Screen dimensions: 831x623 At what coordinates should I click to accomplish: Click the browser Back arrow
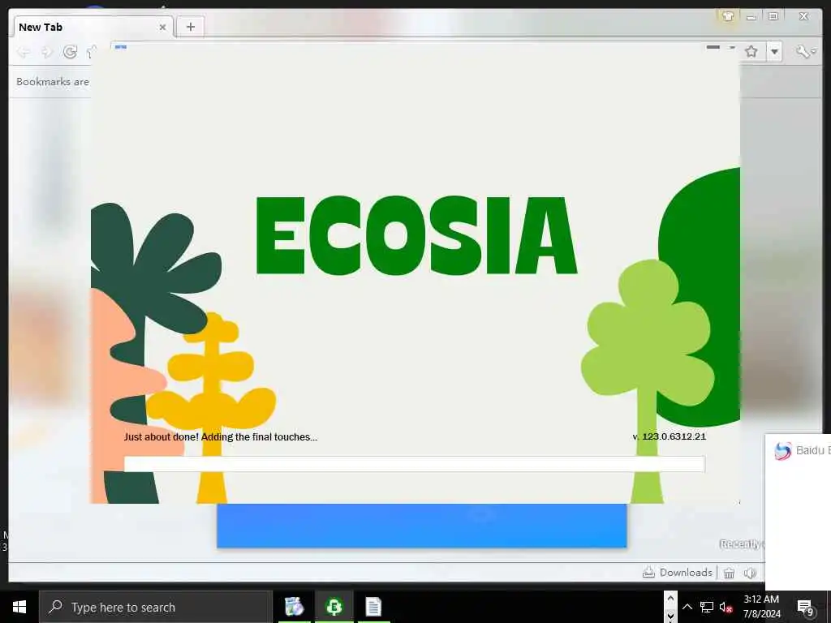pyautogui.click(x=24, y=52)
